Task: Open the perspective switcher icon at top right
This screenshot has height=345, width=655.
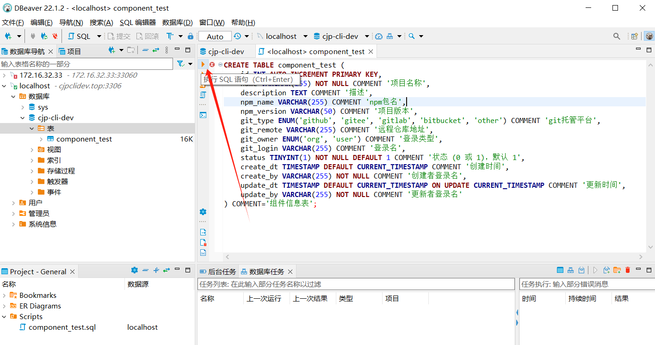Action: pyautogui.click(x=635, y=36)
